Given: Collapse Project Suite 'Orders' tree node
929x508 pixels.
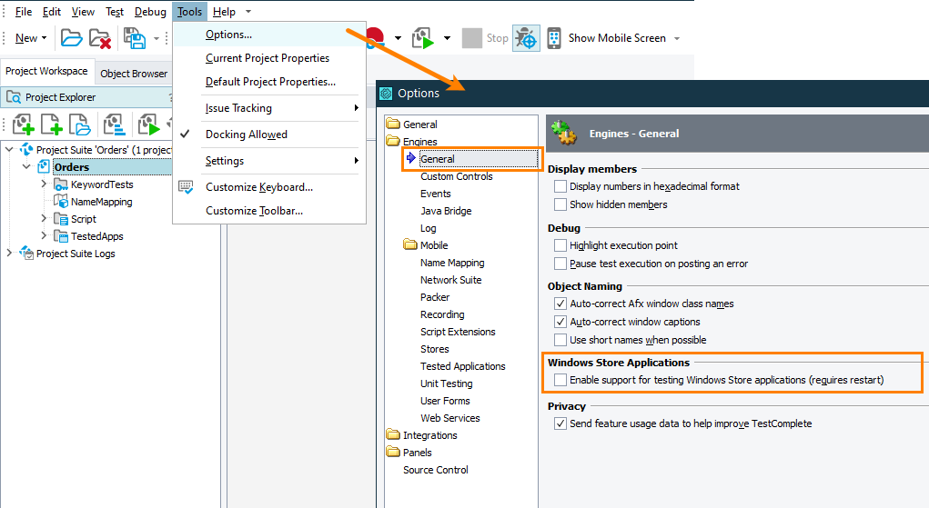Looking at the screenshot, I should (x=9, y=150).
